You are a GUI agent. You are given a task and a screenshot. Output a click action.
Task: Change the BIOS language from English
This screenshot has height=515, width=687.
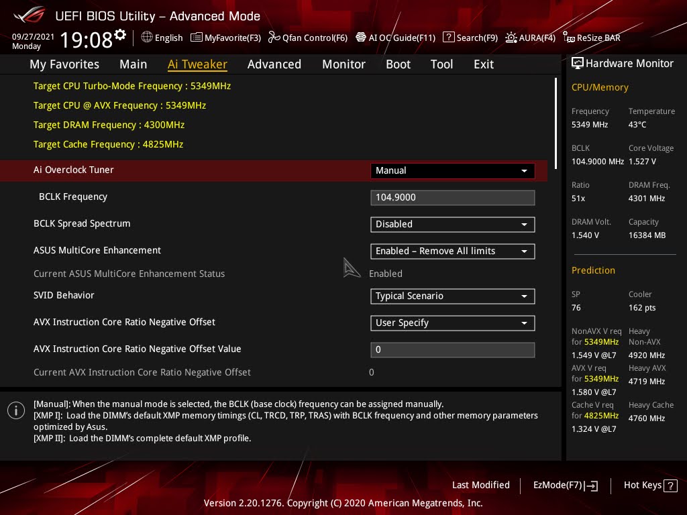(x=162, y=38)
